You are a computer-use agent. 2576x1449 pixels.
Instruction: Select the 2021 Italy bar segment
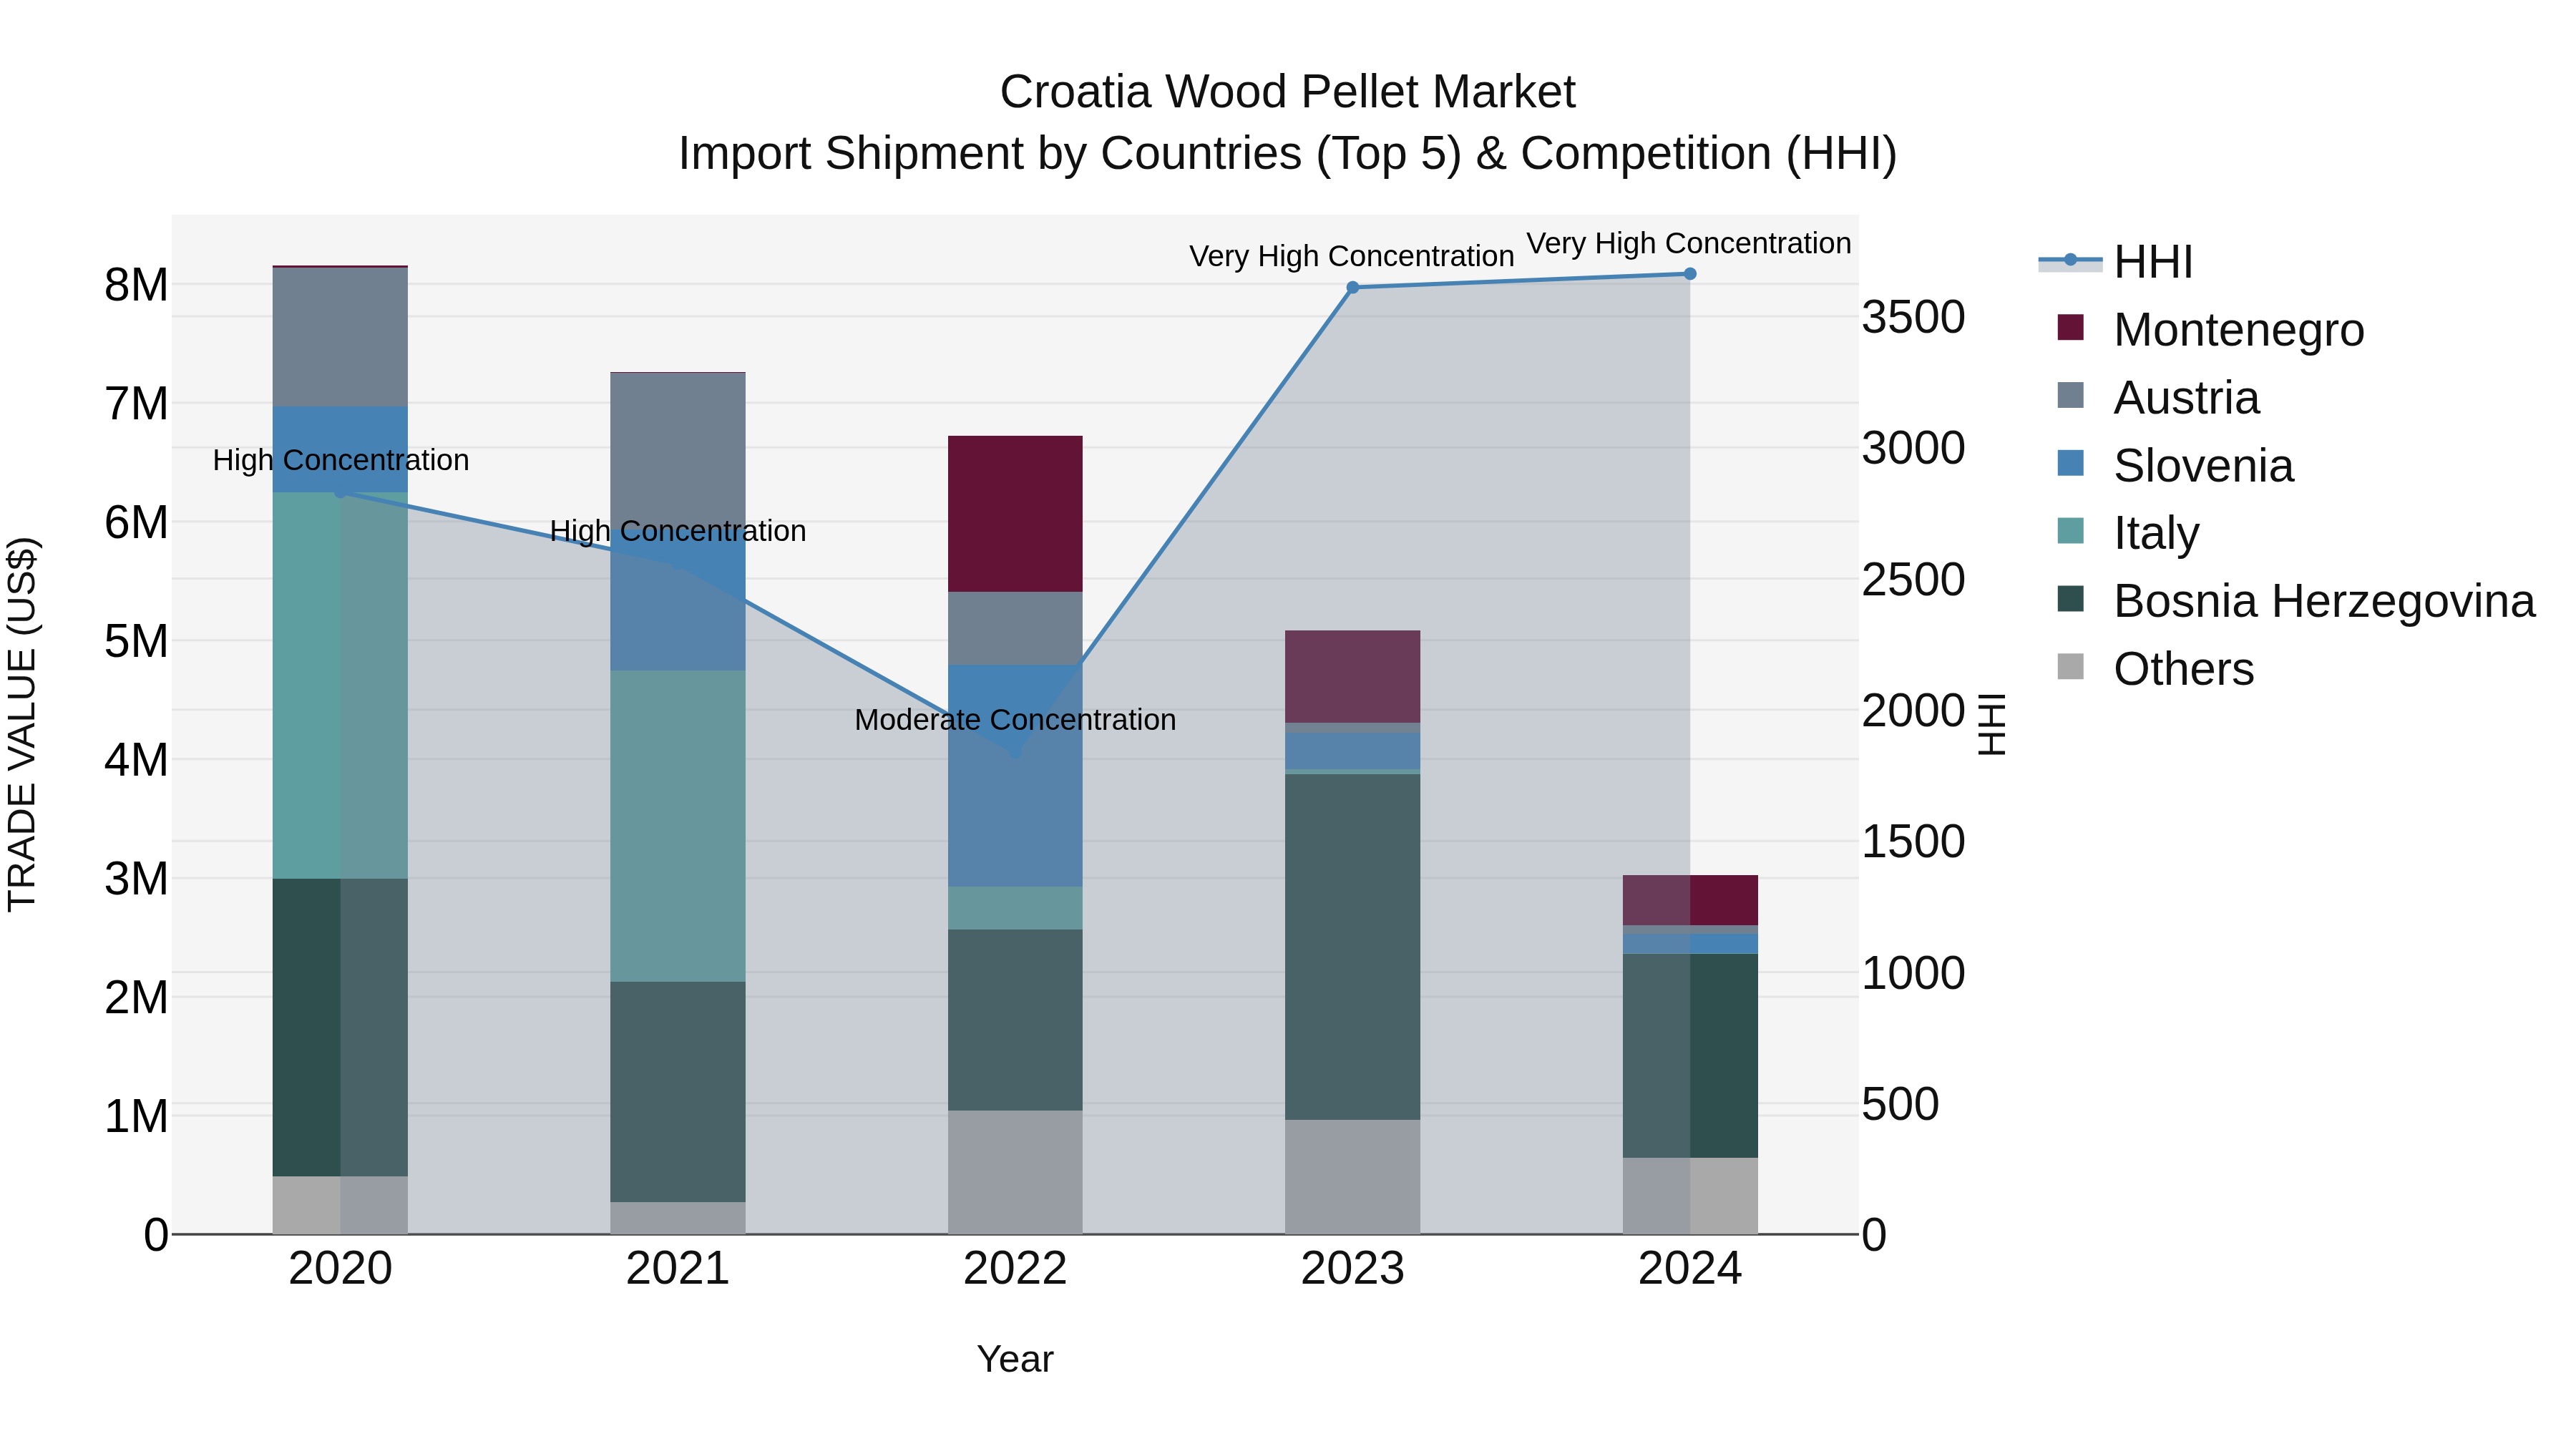tap(678, 826)
